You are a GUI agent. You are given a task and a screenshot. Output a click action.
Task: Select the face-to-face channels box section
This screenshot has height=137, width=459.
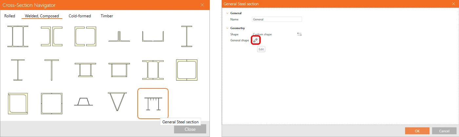pos(85,37)
